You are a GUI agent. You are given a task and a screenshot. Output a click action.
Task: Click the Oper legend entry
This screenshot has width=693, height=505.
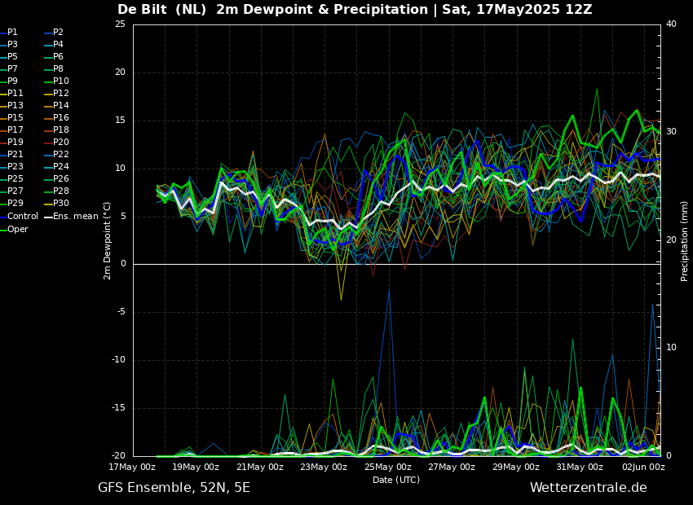[x=17, y=230]
